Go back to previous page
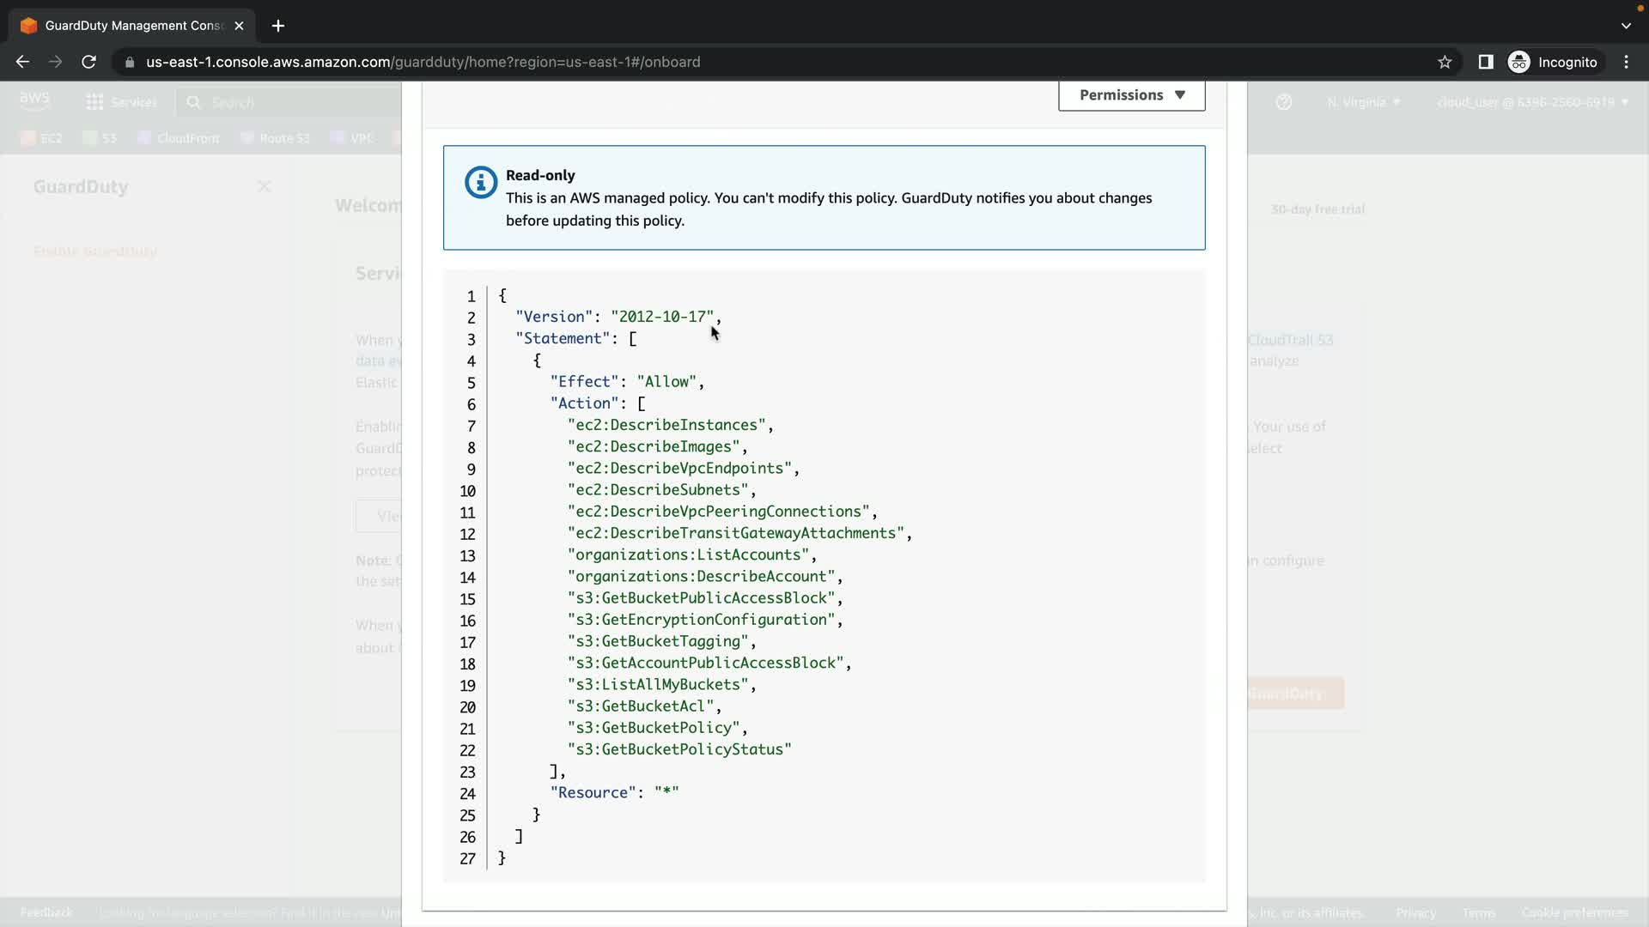1649x927 pixels. point(23,62)
